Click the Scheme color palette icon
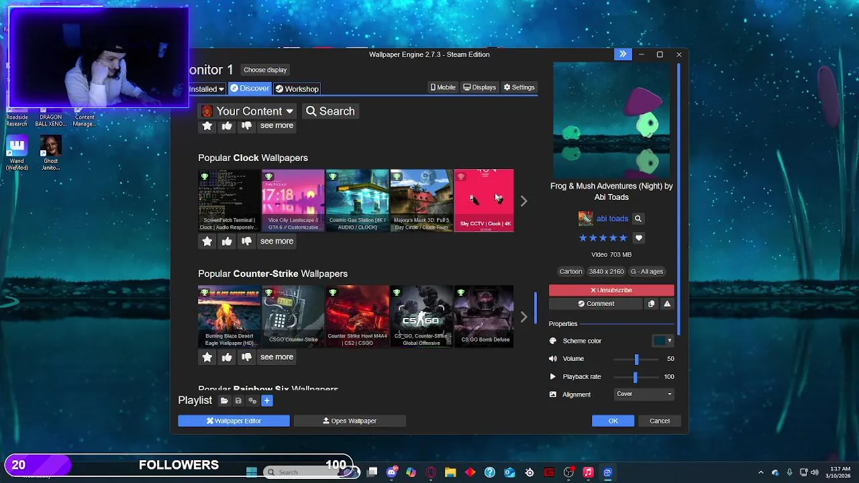The height and width of the screenshot is (483, 859). point(553,341)
